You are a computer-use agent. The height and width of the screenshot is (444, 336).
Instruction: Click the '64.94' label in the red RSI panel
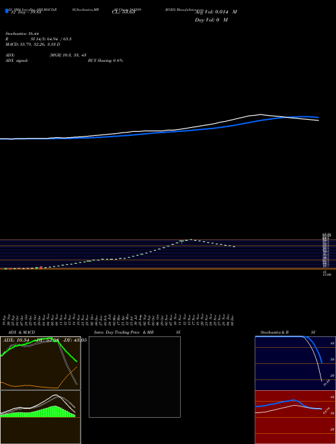click(327, 411)
